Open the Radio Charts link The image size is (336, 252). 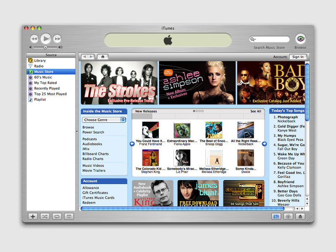point(93,159)
